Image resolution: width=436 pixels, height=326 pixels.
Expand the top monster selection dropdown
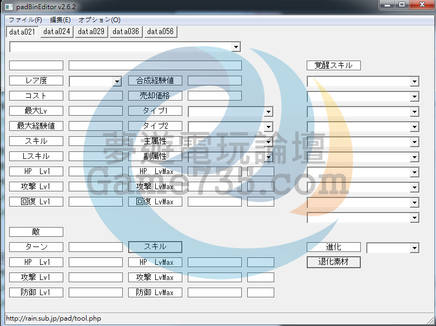[235, 47]
